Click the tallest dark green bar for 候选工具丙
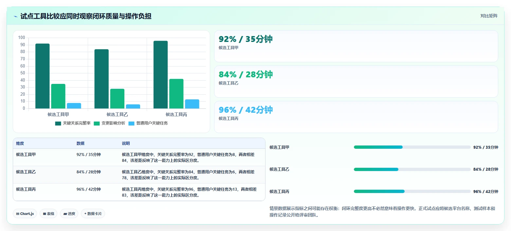The width and height of the screenshot is (511, 231). click(160, 75)
